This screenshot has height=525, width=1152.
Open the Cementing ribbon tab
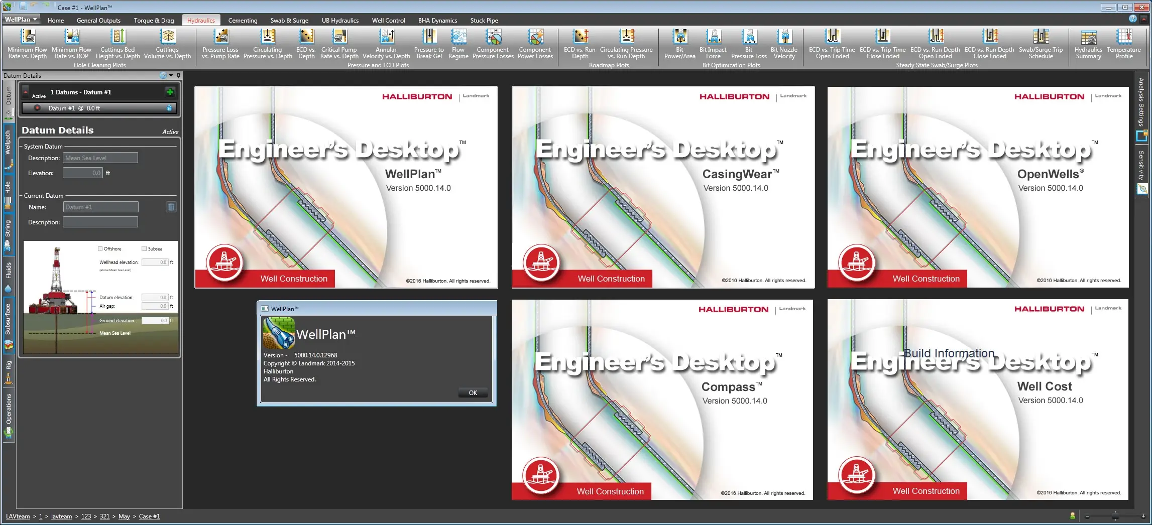pyautogui.click(x=243, y=20)
